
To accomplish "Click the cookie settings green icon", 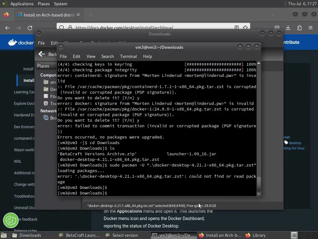I will [x=11, y=220].
